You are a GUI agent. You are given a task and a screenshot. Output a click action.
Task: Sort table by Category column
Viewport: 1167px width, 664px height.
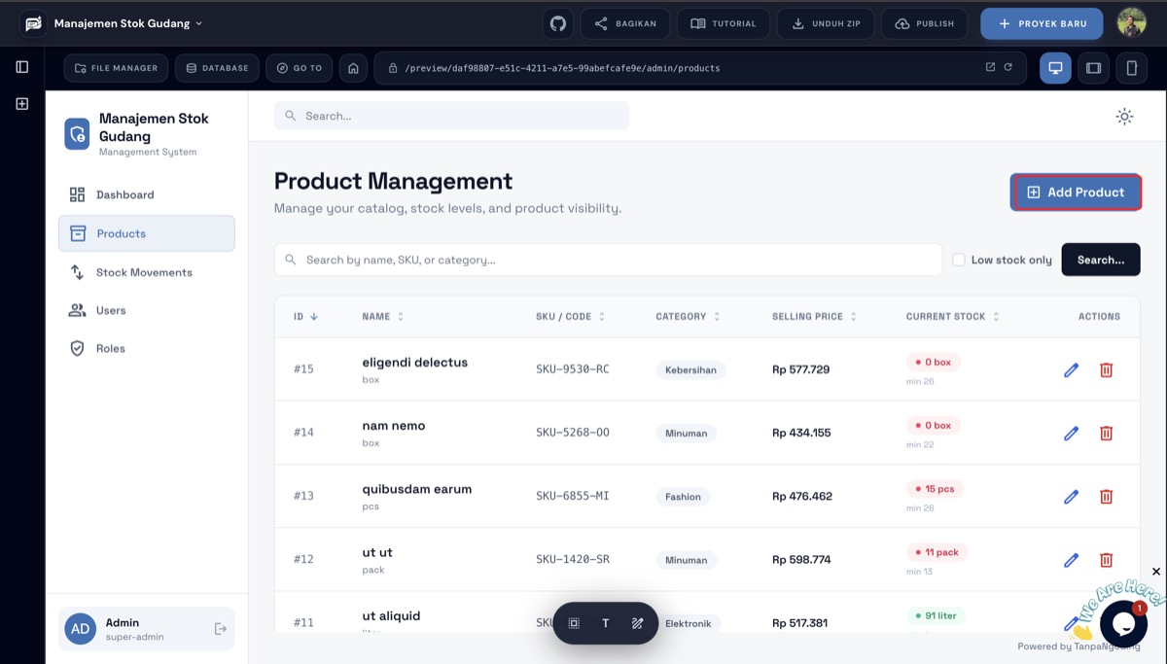coord(689,317)
